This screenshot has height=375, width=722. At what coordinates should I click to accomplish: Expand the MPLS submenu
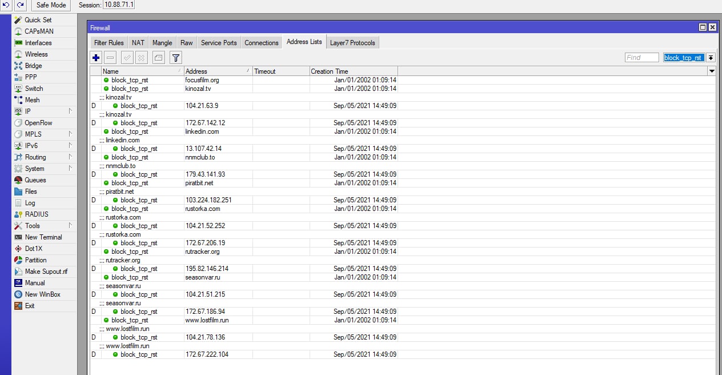point(44,134)
